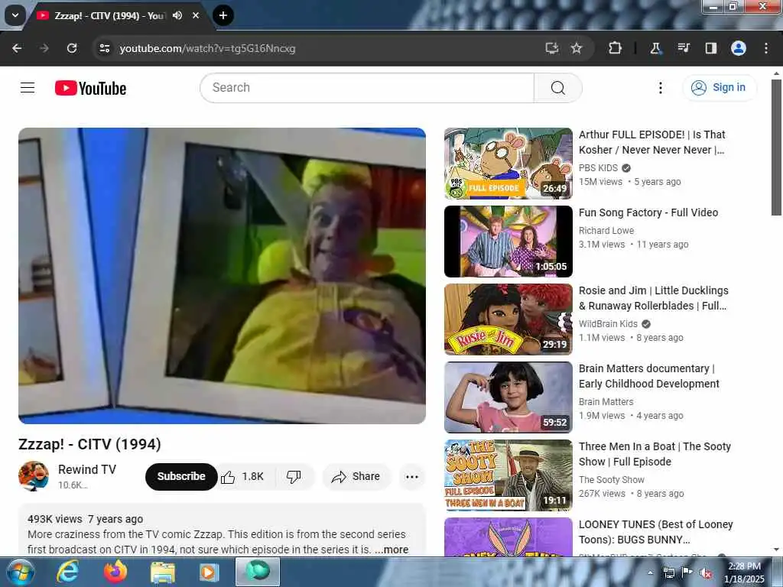Click the Sign in button
783x587 pixels.
click(720, 88)
